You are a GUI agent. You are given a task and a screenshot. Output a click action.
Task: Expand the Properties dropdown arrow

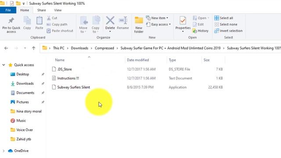[x=183, y=32]
